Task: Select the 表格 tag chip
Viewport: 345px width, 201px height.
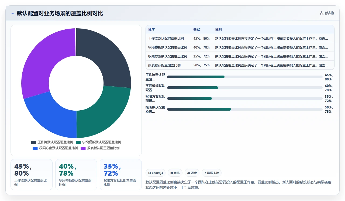Action: (x=175, y=173)
